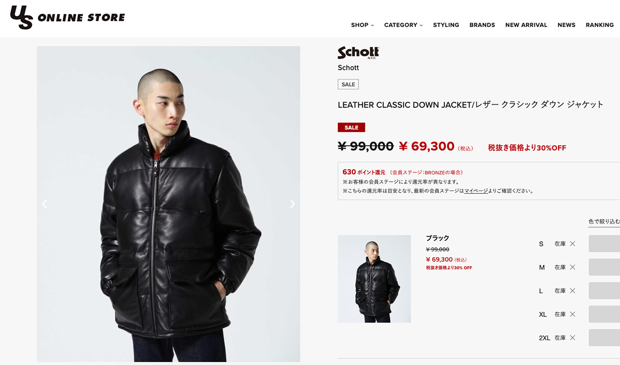Open the STYLING menu item
The height and width of the screenshot is (365, 620).
tap(446, 25)
